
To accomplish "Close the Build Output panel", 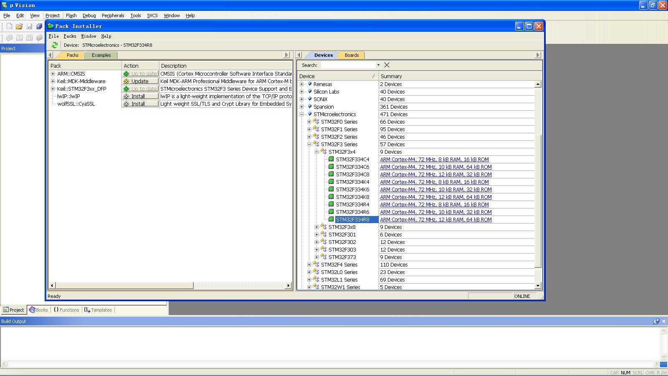I will [x=664, y=321].
